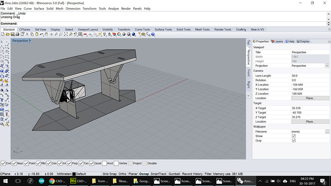331x186 pixels.
Task: Select the Box solid tool in sidebar
Action: tap(2, 71)
